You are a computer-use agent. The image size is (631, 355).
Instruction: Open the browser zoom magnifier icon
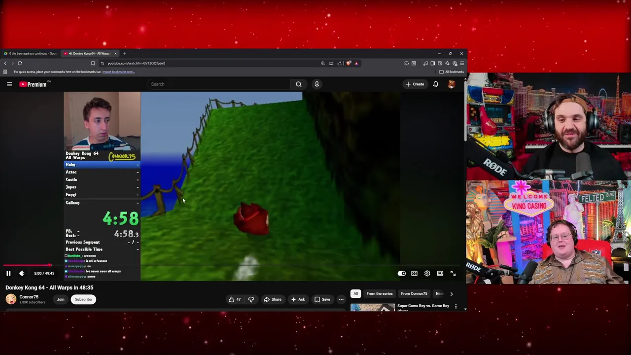[x=323, y=63]
